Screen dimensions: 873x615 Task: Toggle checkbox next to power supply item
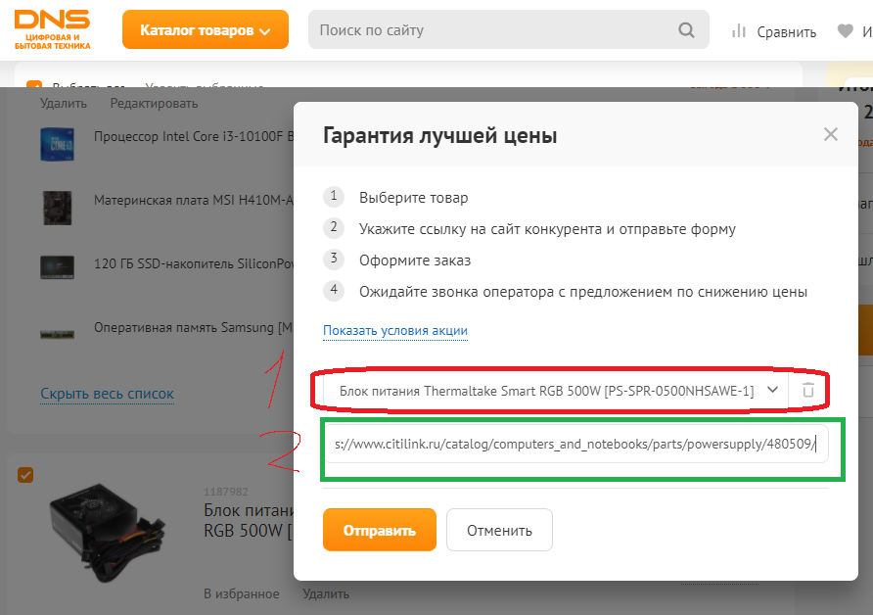pyautogui.click(x=25, y=475)
